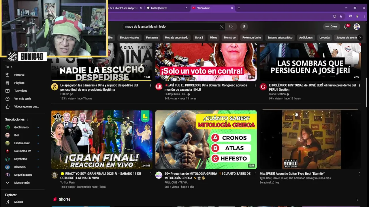Image resolution: width=369 pixels, height=207 pixels.
Task: Open the Acoustic Guitar Type Beat mix thumbnail
Action: point(310,140)
